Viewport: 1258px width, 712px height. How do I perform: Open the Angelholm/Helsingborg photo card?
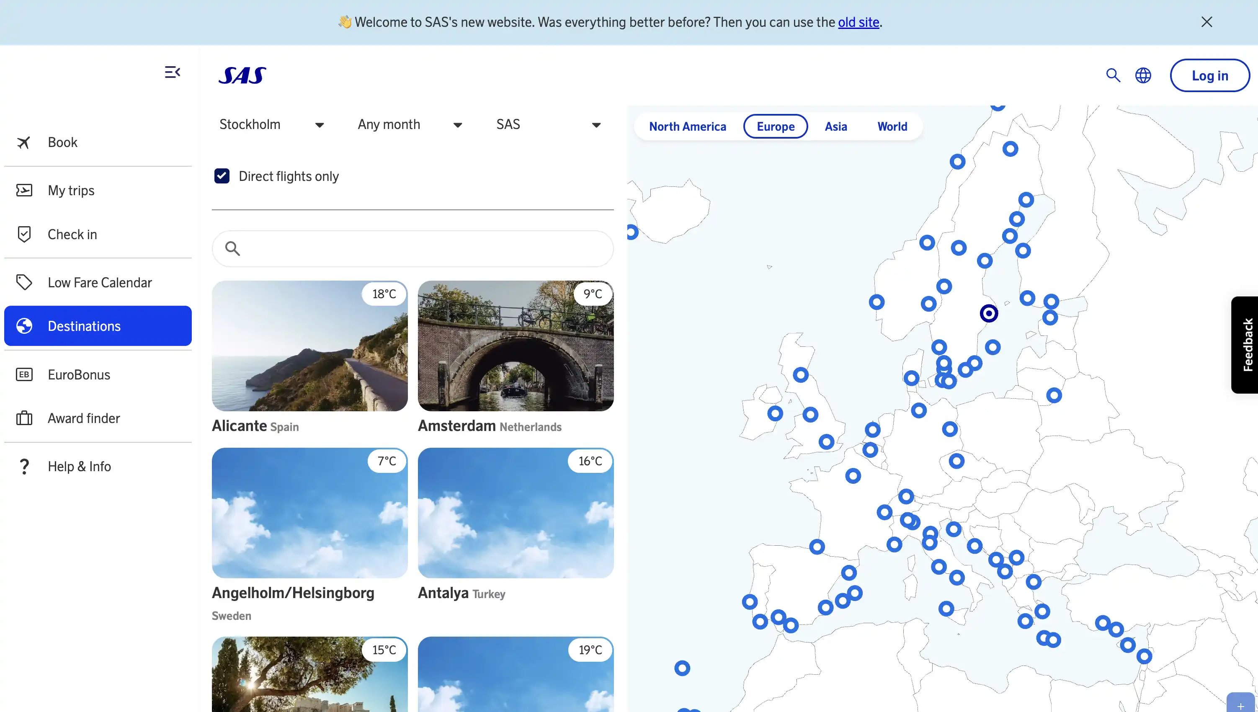pyautogui.click(x=309, y=513)
